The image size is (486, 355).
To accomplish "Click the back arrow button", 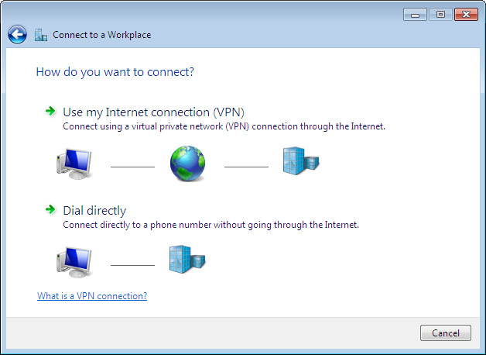I will click(x=17, y=35).
